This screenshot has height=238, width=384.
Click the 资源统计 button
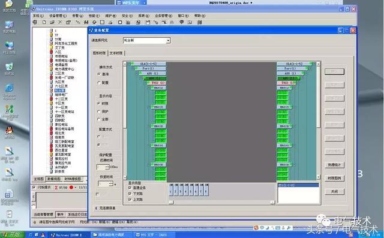pyautogui.click(x=334, y=165)
